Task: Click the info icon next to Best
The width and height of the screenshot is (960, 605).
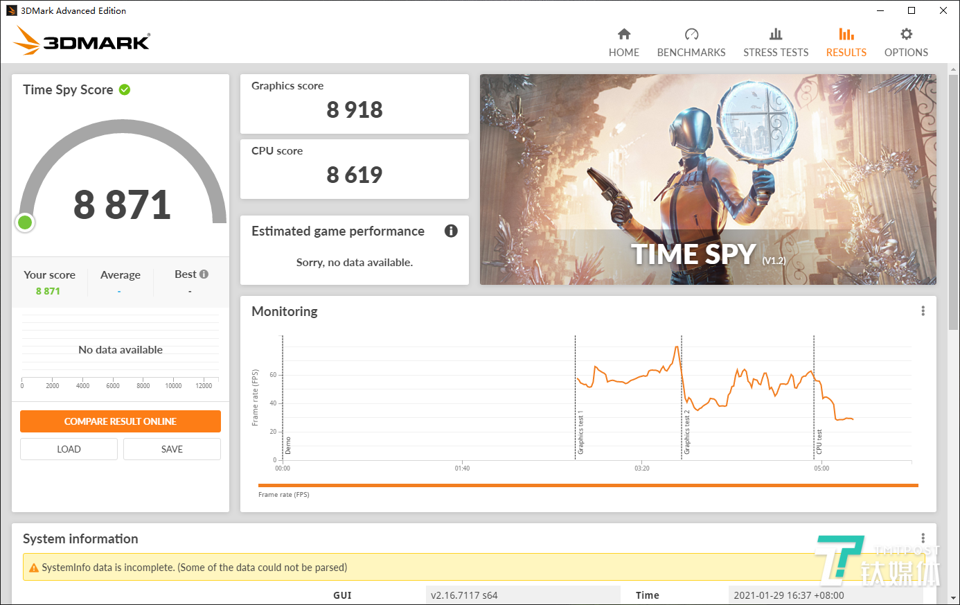Action: (x=204, y=274)
